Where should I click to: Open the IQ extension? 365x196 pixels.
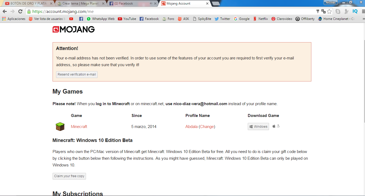click(355, 11)
